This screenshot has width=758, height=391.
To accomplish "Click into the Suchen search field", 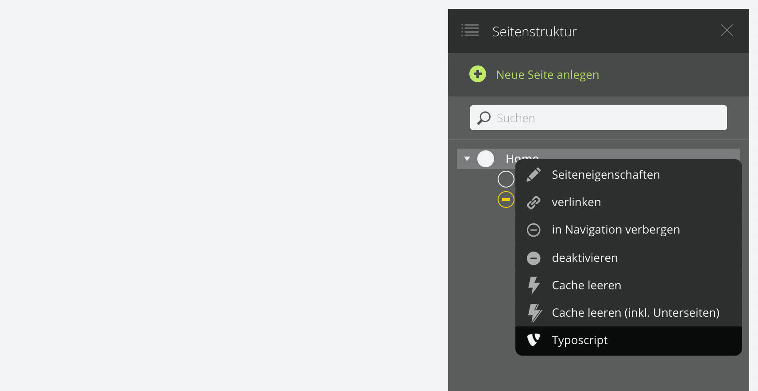I will (x=607, y=118).
